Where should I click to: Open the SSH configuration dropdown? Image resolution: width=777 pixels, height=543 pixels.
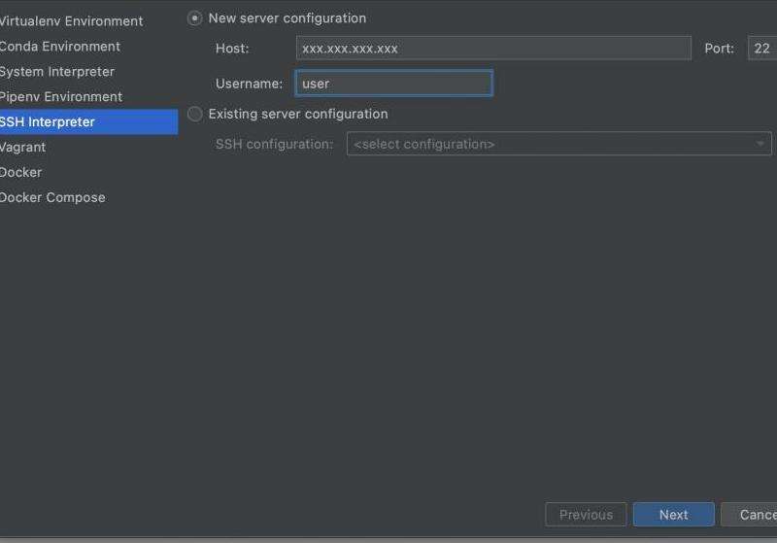point(559,144)
